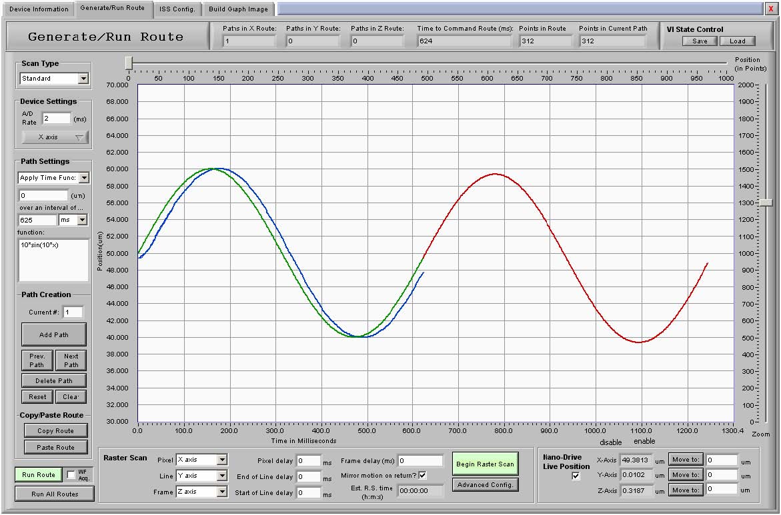Click the function text box with 10*sin(10*x)
The image size is (781, 515).
[x=53, y=260]
